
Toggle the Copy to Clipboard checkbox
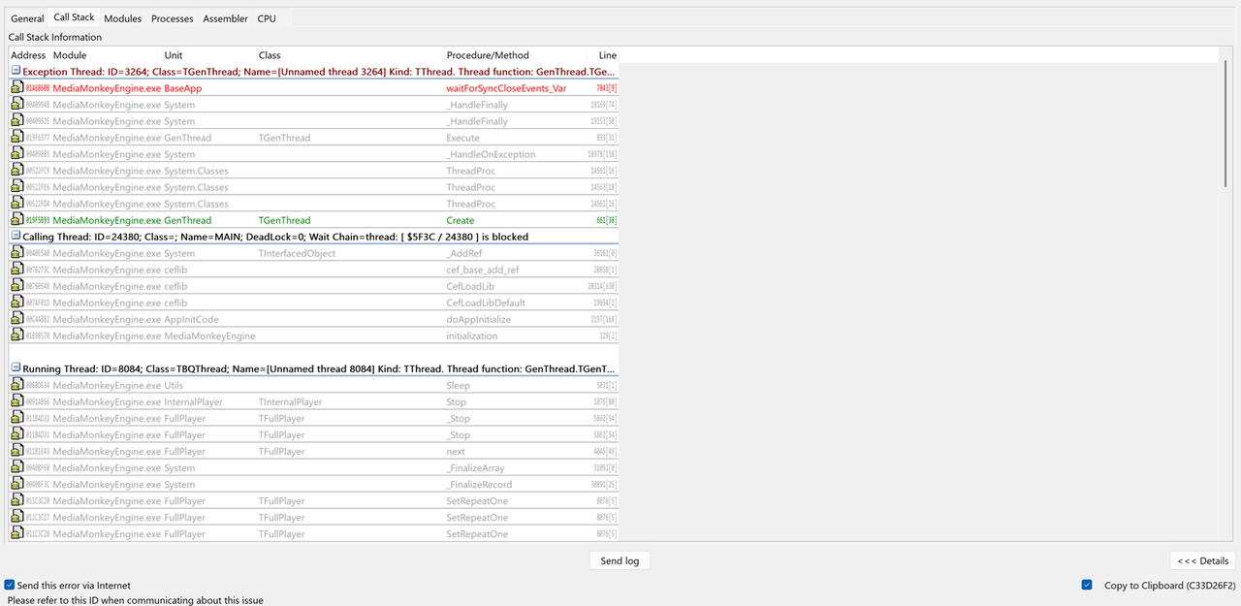click(1087, 586)
